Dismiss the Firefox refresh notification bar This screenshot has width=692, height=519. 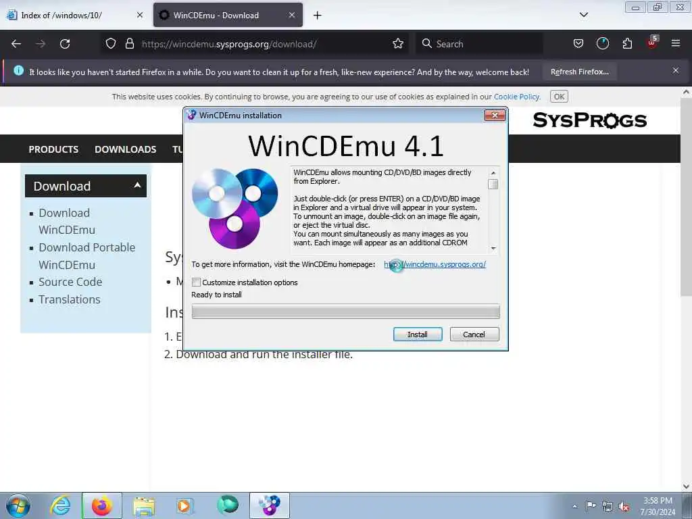[676, 70]
